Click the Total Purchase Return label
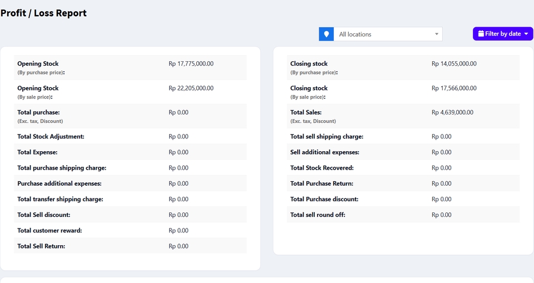 point(322,183)
